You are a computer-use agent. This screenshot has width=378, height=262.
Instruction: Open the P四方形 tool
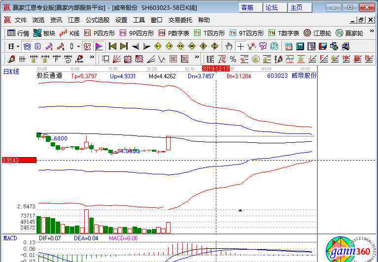[100, 33]
